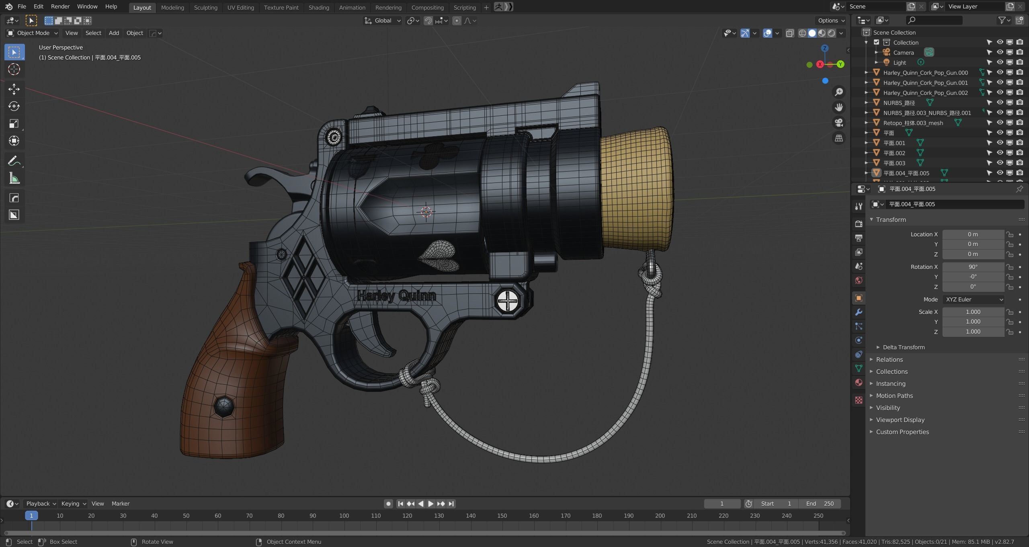The height and width of the screenshot is (547, 1029).
Task: Open timeline Marker menu
Action: pyautogui.click(x=120, y=504)
